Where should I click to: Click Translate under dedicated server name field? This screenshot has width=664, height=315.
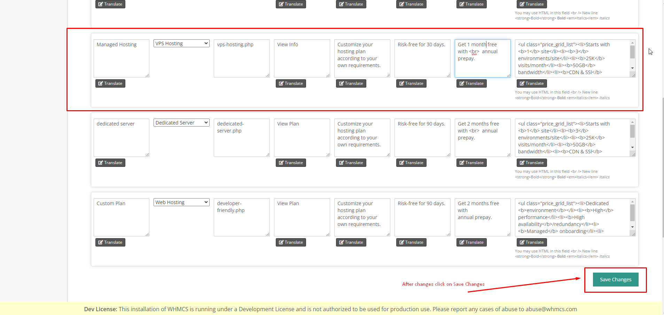pyautogui.click(x=110, y=163)
